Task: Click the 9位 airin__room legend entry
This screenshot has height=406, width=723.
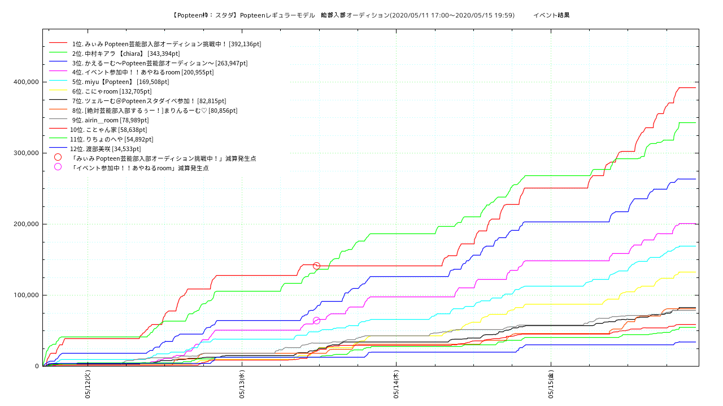Action: pyautogui.click(x=109, y=120)
